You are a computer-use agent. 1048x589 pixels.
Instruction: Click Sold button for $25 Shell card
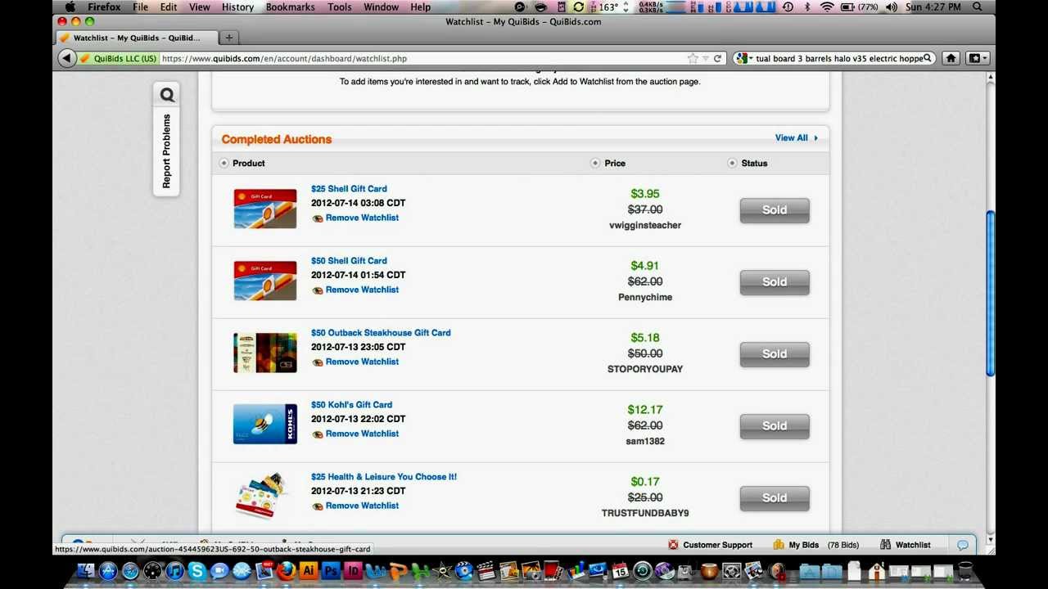point(775,210)
